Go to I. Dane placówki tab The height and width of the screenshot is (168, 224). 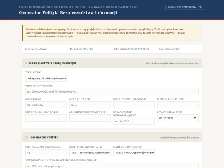point(44,49)
